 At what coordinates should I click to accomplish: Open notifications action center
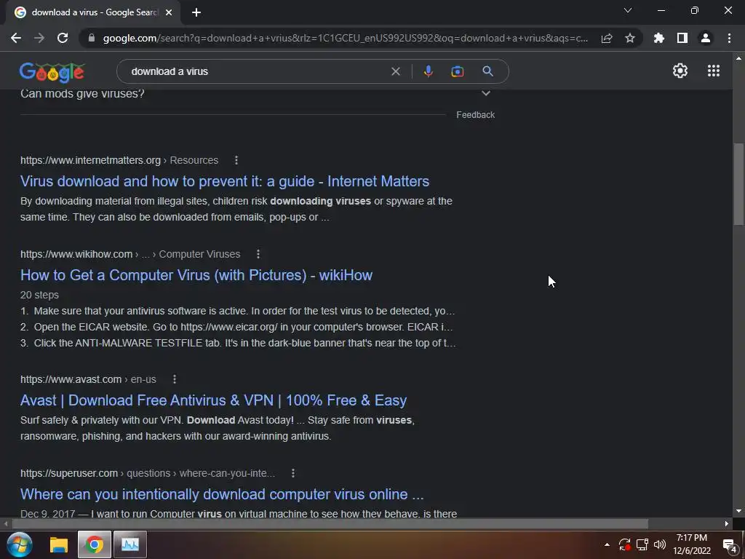pyautogui.click(x=729, y=546)
